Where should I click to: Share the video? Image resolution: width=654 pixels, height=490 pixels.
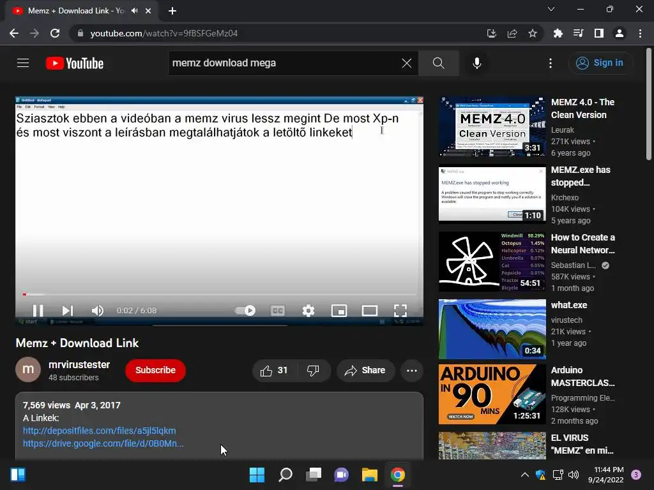click(365, 371)
